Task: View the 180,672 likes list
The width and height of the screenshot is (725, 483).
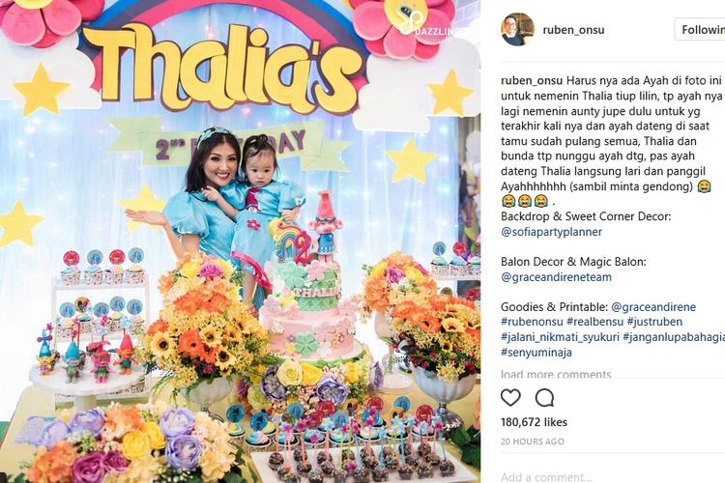Action: (534, 422)
